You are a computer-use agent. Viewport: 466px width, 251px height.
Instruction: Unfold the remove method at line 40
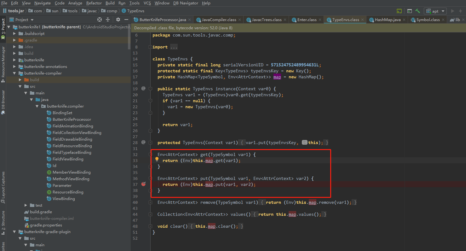point(150,202)
